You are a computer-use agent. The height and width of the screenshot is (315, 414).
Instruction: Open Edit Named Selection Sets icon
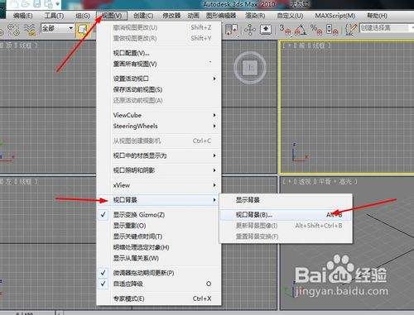(x=350, y=29)
